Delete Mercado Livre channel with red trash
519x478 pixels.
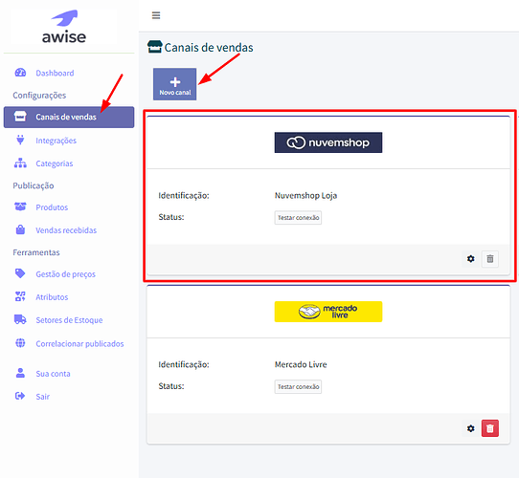(490, 428)
